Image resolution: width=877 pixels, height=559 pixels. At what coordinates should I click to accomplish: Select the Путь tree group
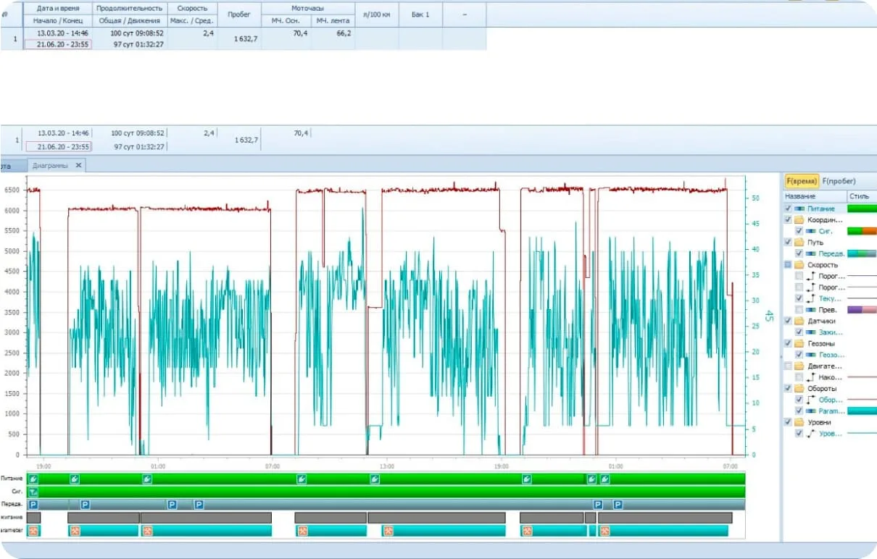[x=815, y=243]
